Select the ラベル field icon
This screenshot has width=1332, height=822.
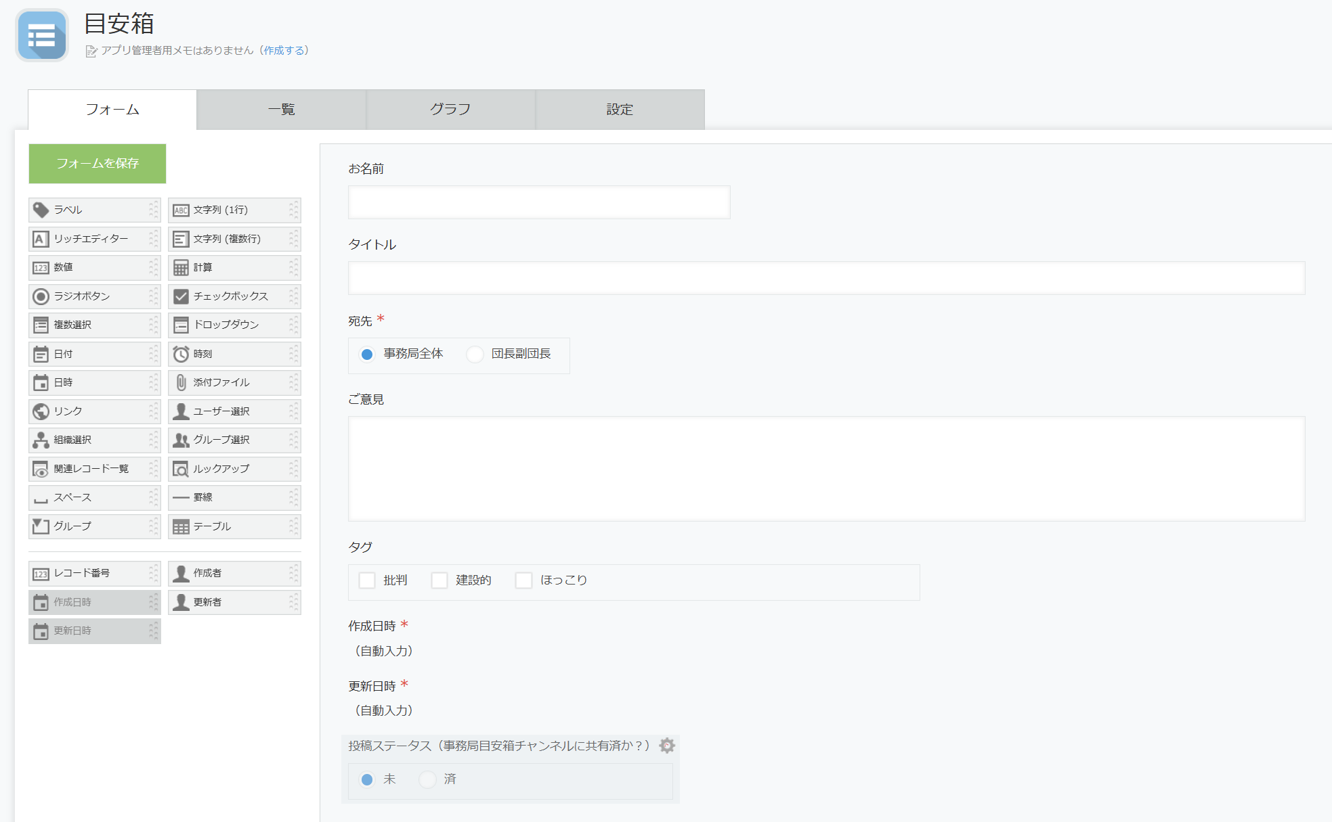coord(41,210)
